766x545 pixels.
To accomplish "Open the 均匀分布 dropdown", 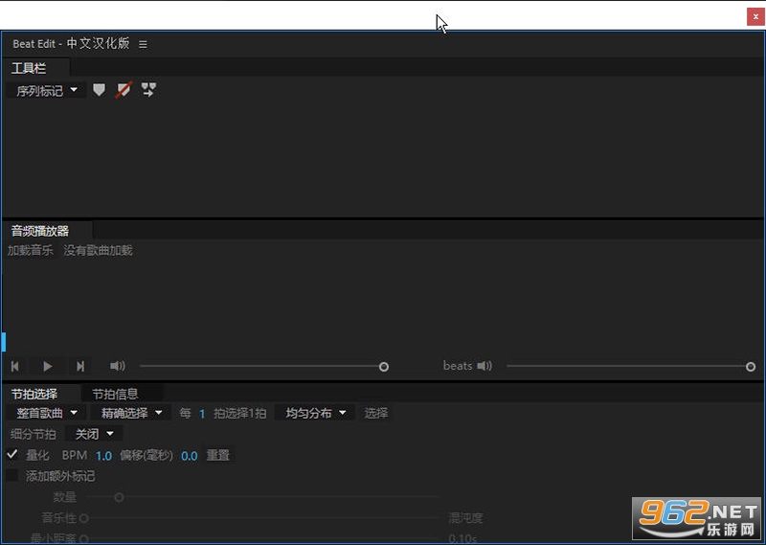I will (x=315, y=413).
